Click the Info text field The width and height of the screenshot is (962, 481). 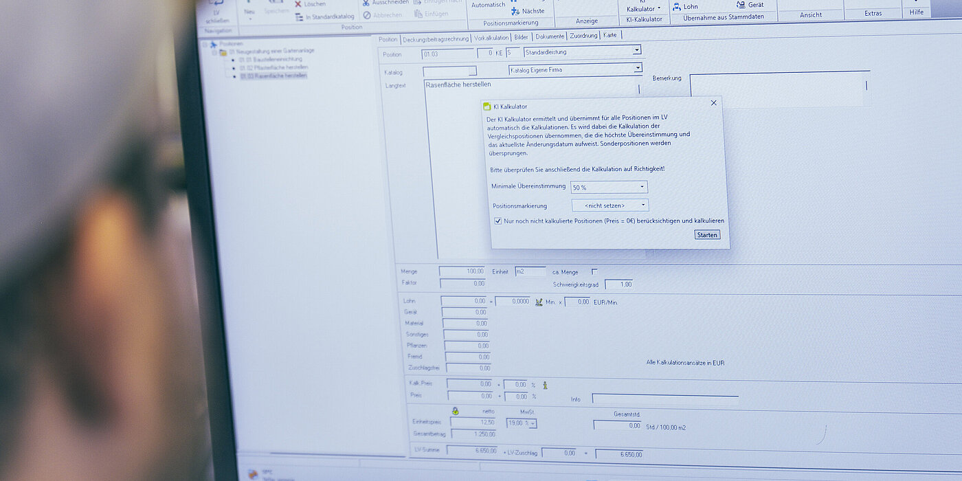(x=665, y=399)
